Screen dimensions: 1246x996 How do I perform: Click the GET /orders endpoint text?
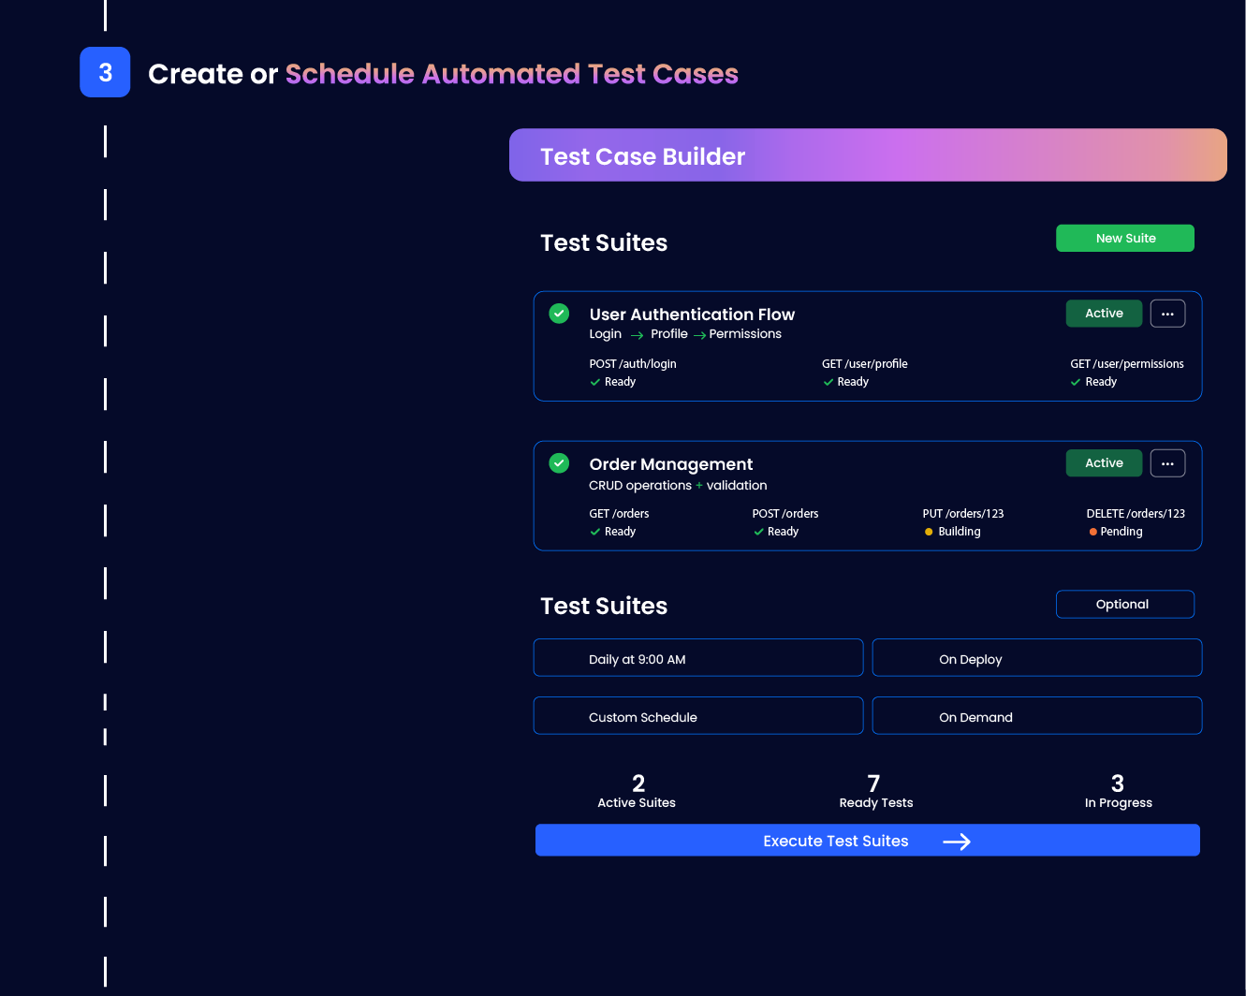point(619,514)
